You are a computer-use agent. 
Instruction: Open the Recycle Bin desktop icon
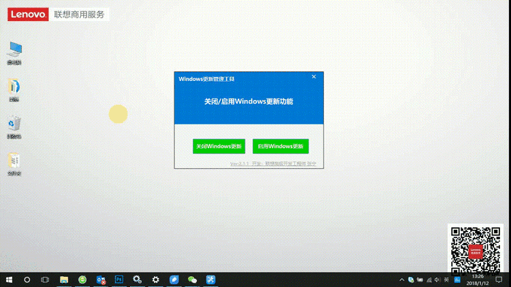(14, 127)
